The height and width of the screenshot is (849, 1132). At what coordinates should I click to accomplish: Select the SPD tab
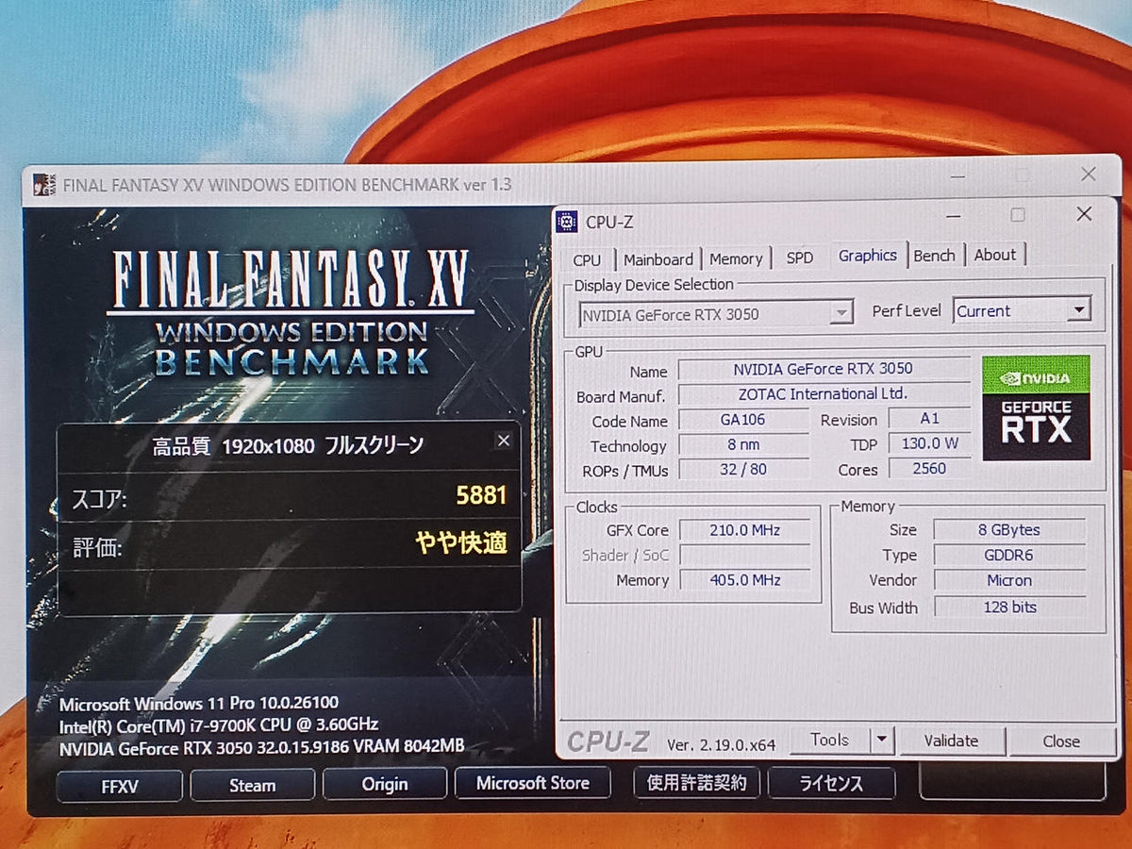click(799, 258)
